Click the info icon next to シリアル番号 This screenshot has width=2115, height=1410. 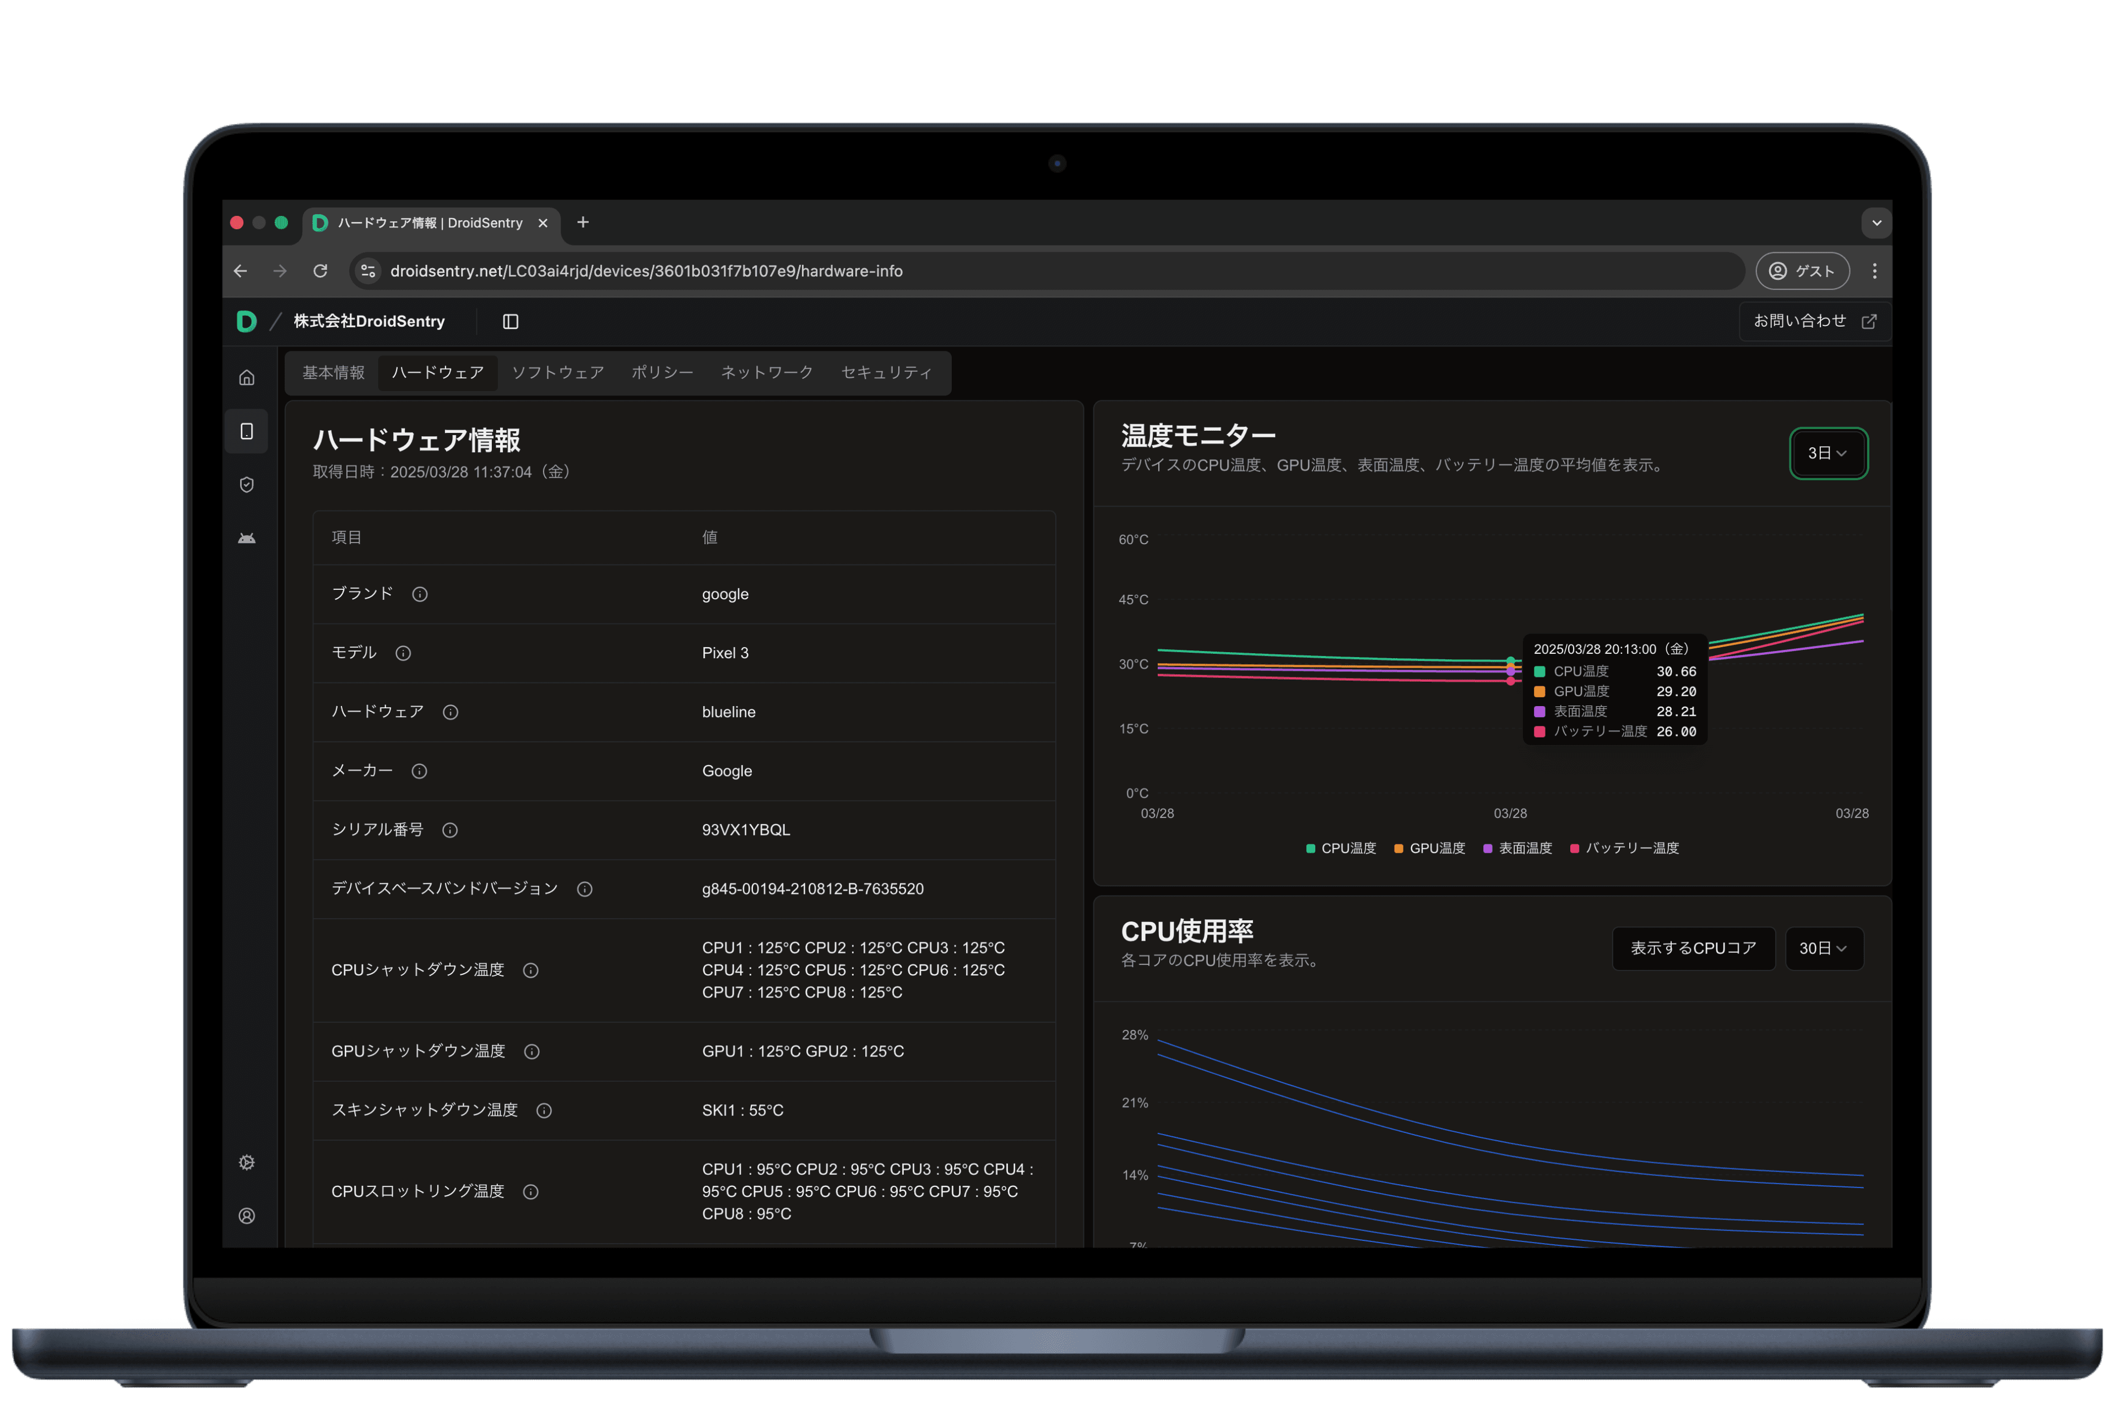449,830
